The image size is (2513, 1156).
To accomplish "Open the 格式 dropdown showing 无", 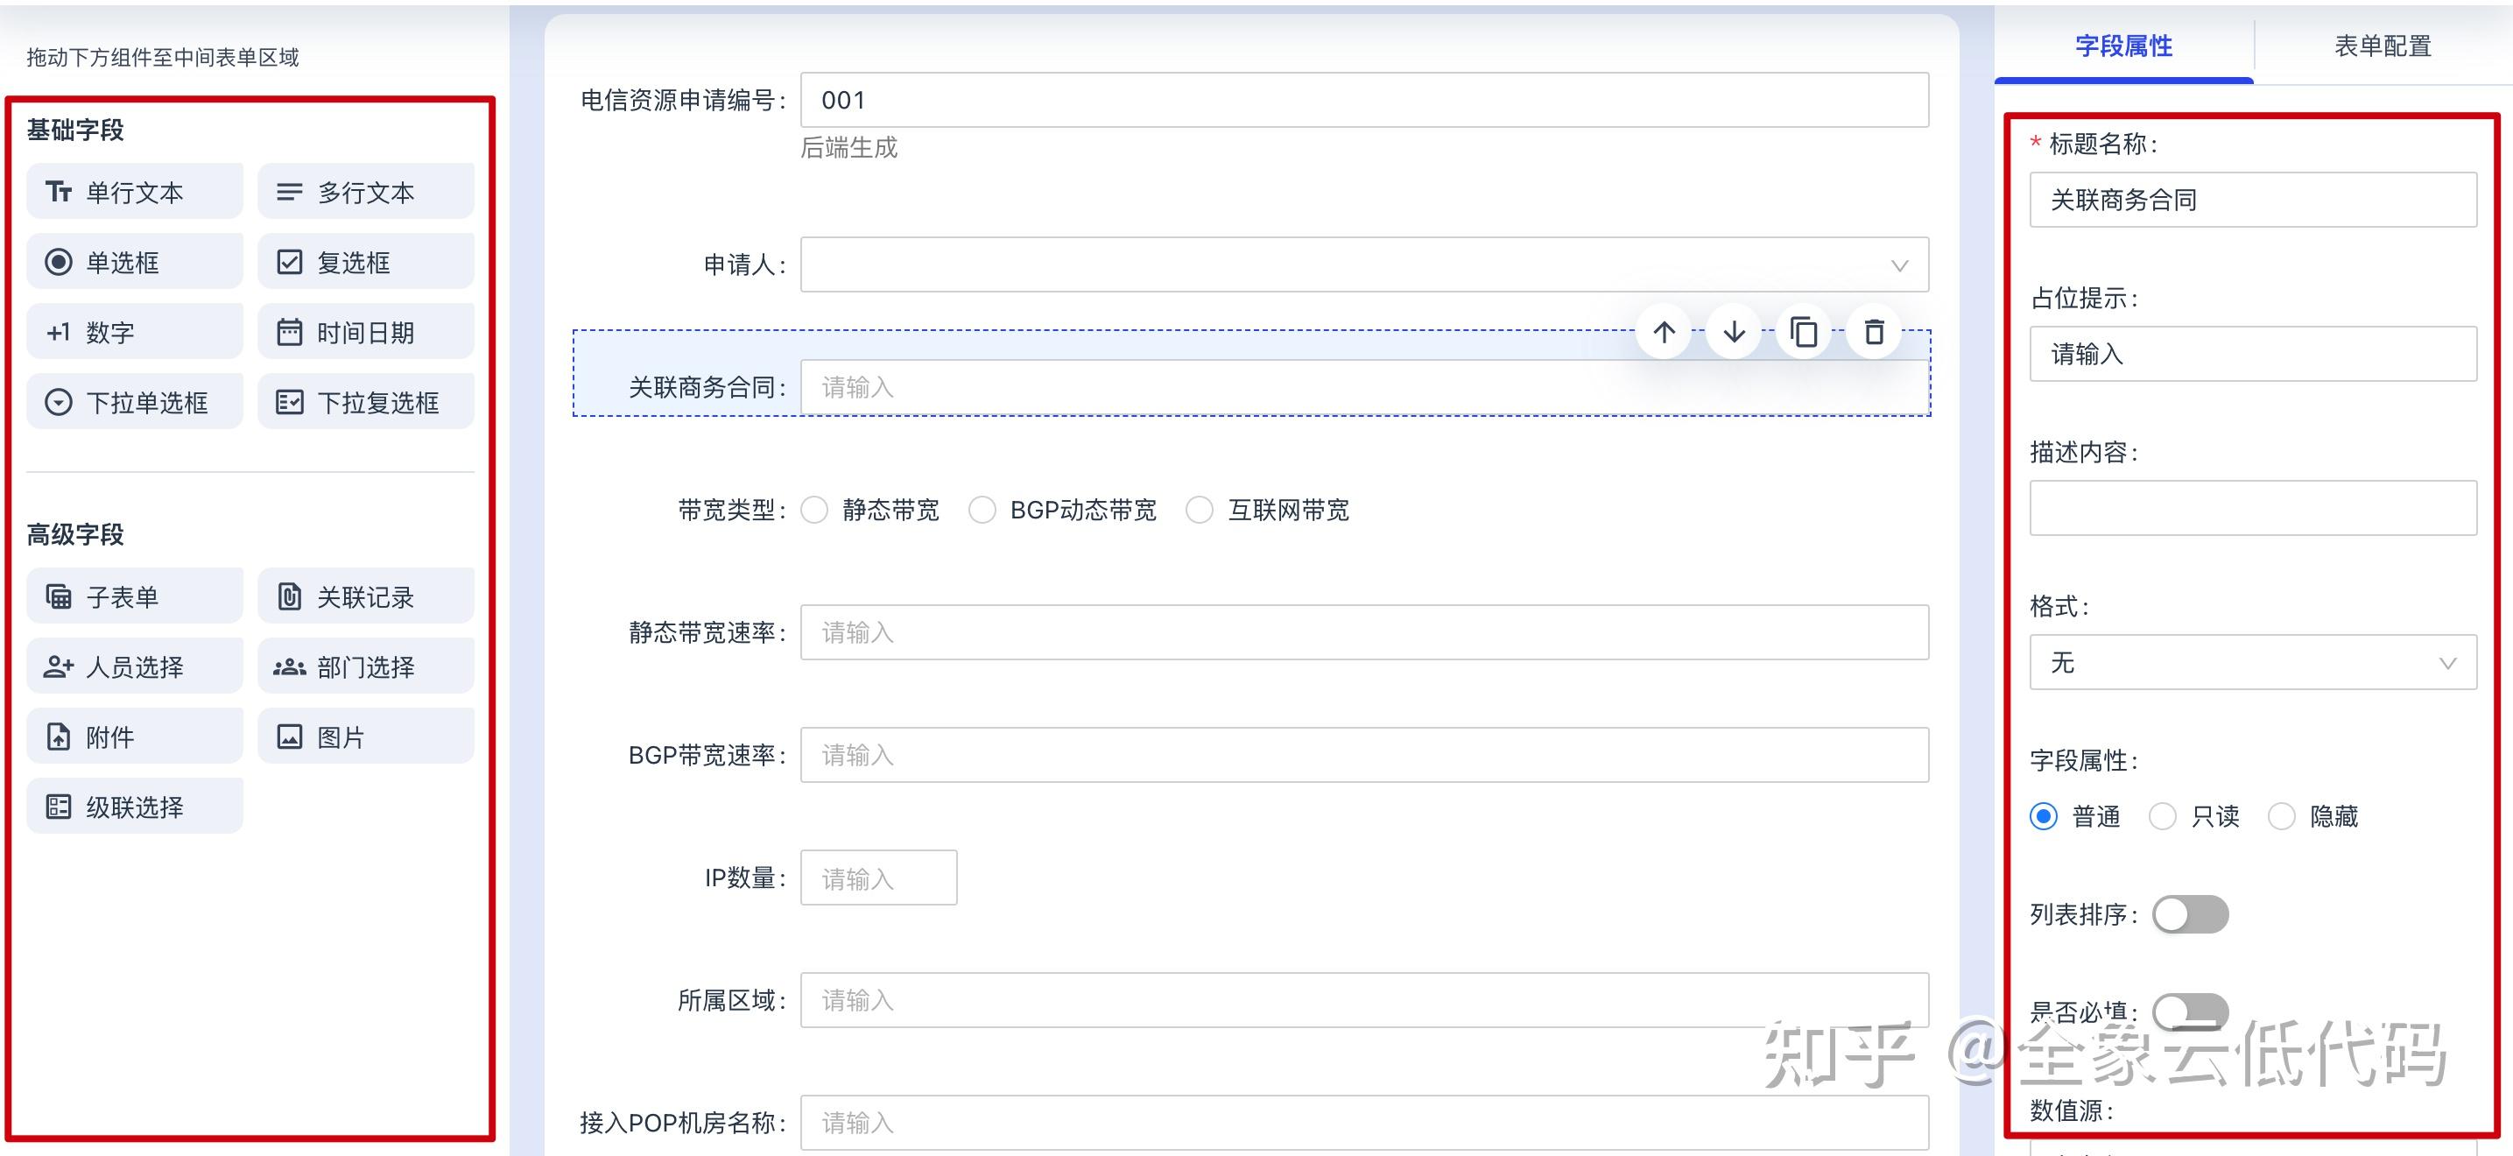I will pyautogui.click(x=2254, y=662).
